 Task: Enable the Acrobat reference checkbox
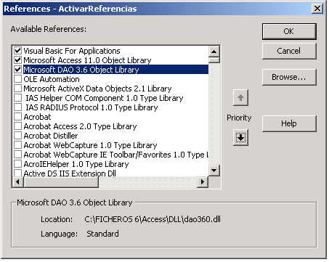point(17,117)
